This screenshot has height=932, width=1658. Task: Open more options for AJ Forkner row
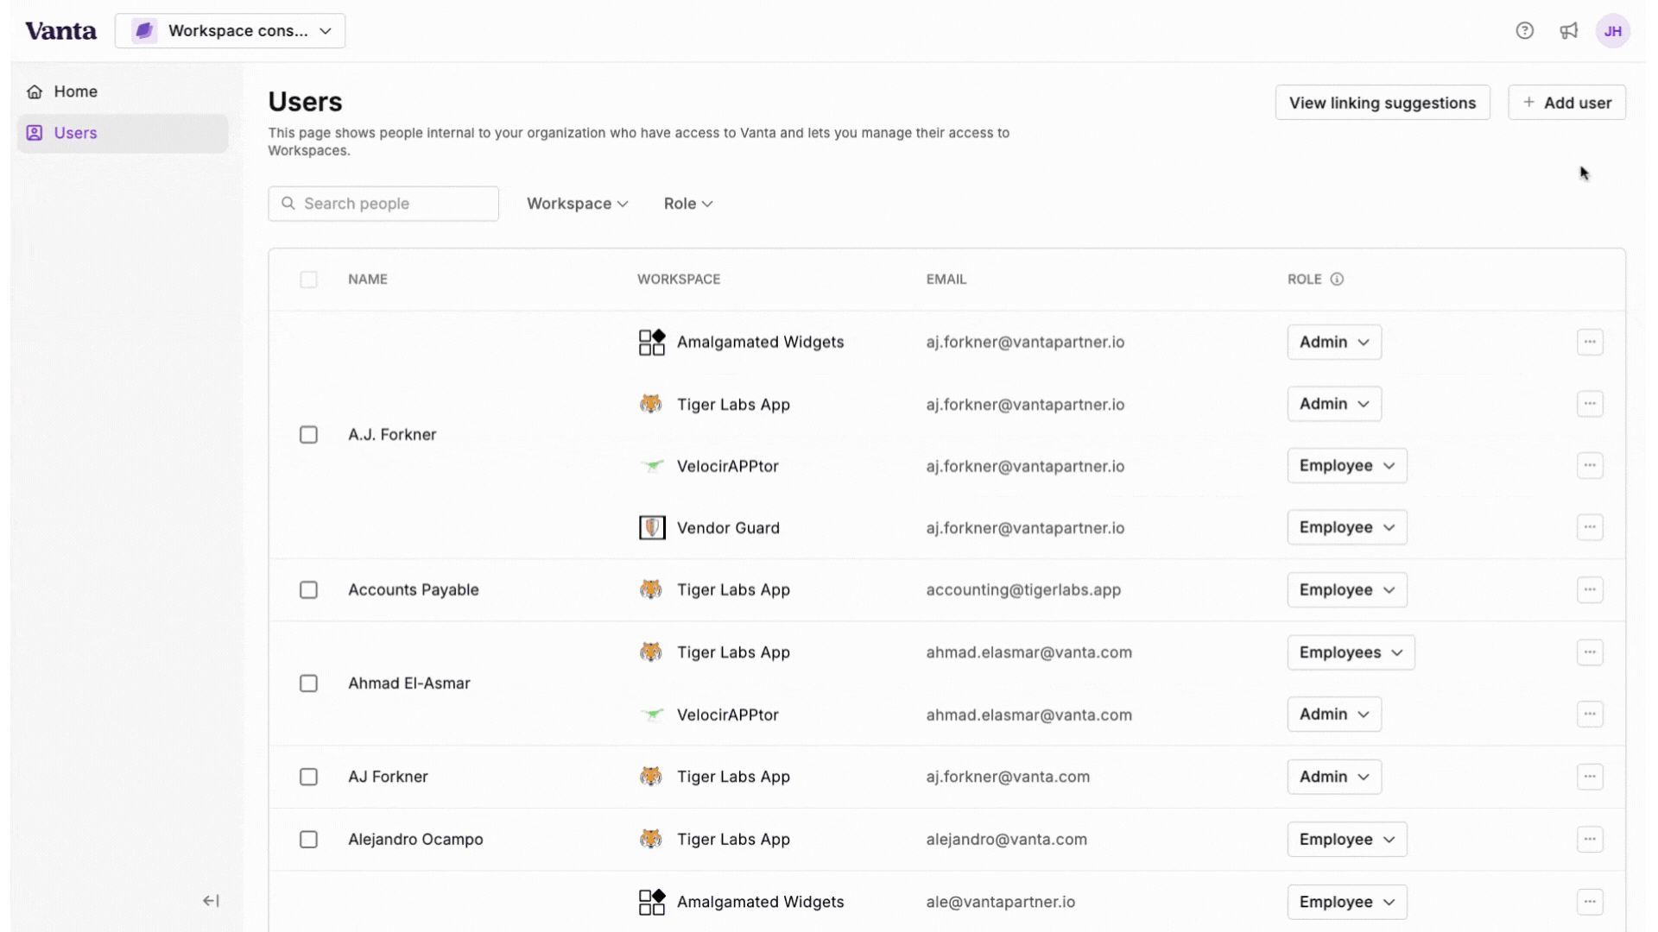[x=1590, y=777]
